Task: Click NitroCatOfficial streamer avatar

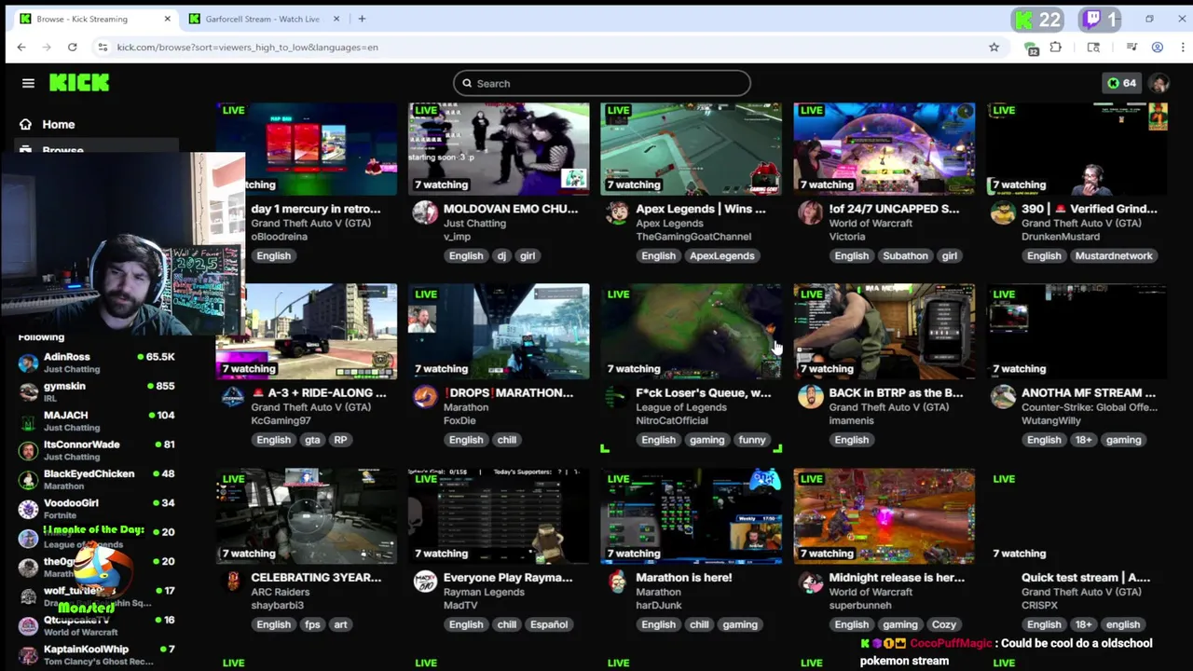Action: coord(617,396)
